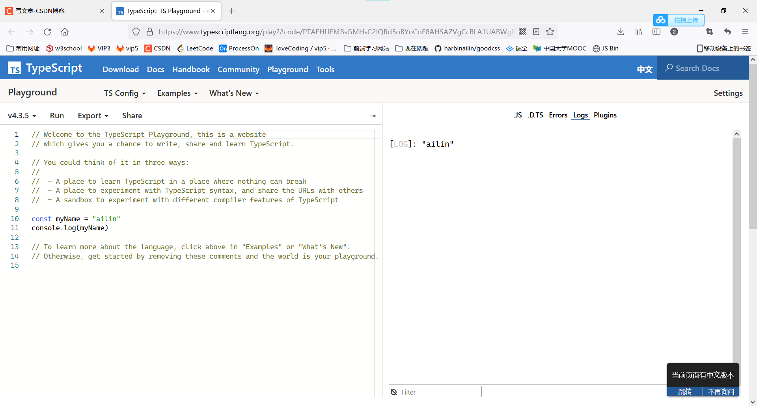The width and height of the screenshot is (757, 406).
Task: Click inside the Filter input field
Action: pos(440,392)
